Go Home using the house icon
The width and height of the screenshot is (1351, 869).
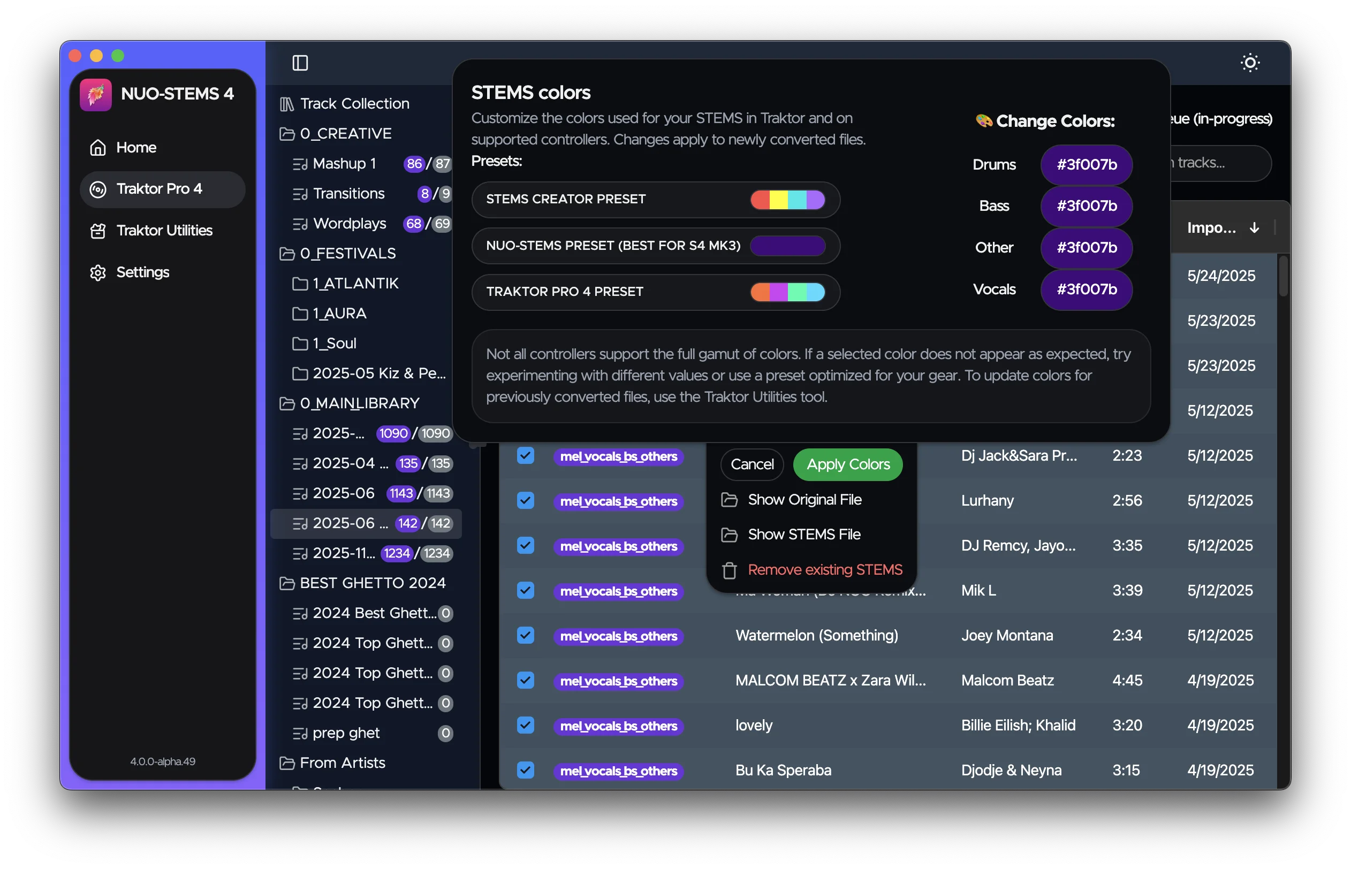136,147
